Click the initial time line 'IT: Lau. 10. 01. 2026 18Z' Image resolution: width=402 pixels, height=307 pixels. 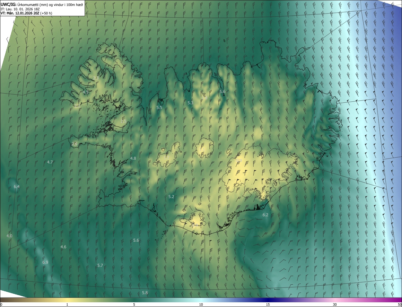point(20,9)
